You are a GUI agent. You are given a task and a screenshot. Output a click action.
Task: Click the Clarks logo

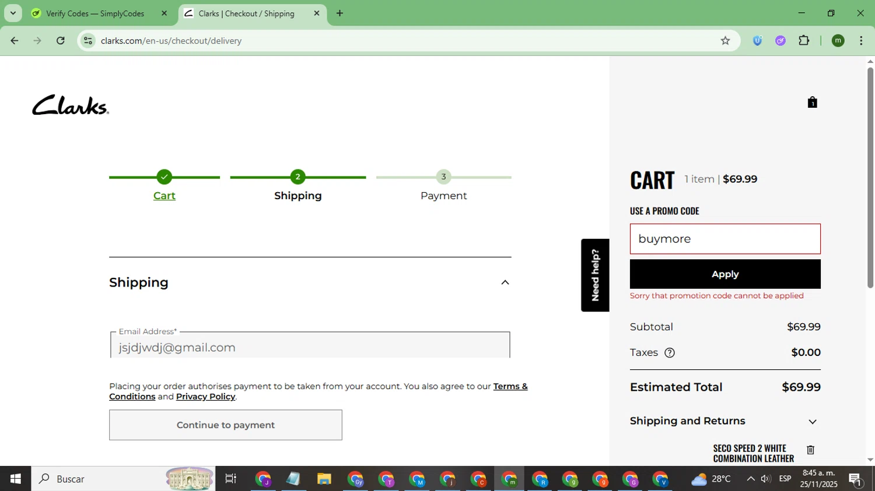(x=71, y=105)
